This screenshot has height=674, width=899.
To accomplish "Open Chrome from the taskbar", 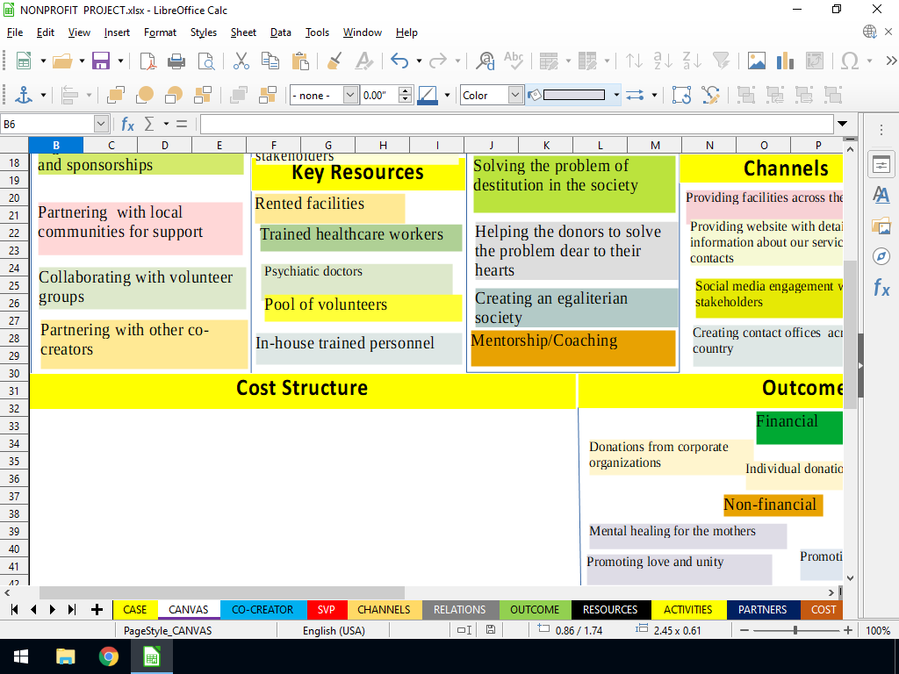I will tap(108, 656).
